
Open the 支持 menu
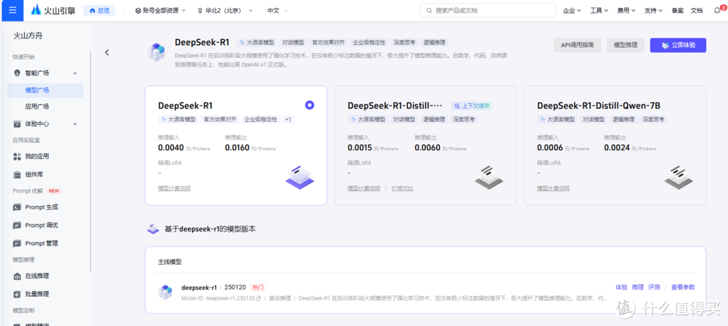653,11
